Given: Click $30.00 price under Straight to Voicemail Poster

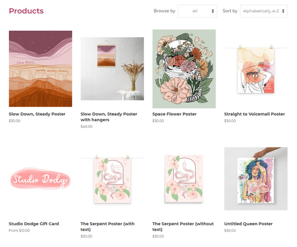Looking at the screenshot, I should pos(230,121).
